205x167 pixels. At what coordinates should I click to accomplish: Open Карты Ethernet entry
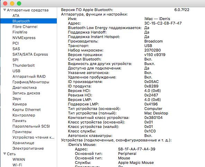tap(27, 110)
